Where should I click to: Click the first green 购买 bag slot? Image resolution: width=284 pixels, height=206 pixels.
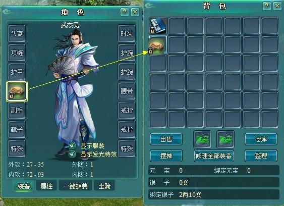pos(202,139)
